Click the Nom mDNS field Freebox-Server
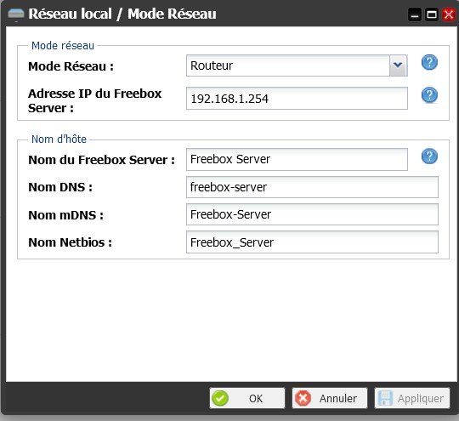 (x=312, y=214)
